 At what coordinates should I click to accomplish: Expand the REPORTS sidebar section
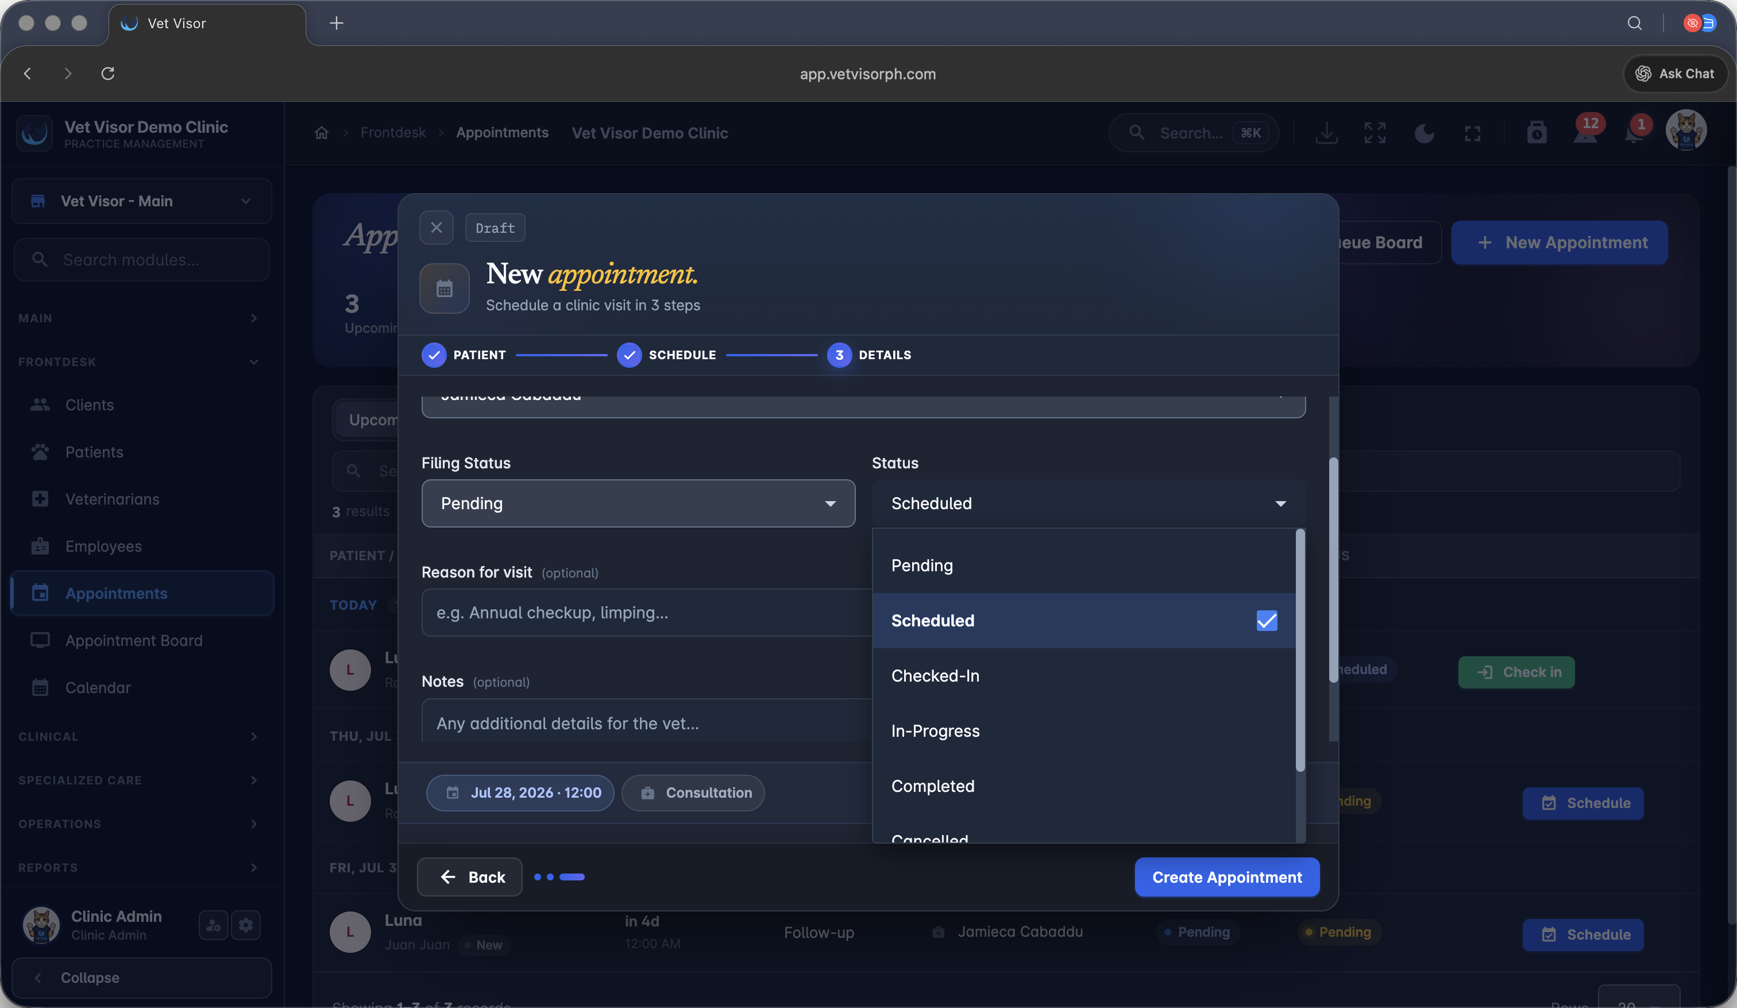(138, 867)
